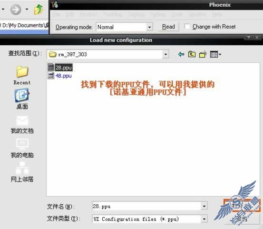Select the 48.ppu file icon
The image size is (263, 229).
point(51,76)
